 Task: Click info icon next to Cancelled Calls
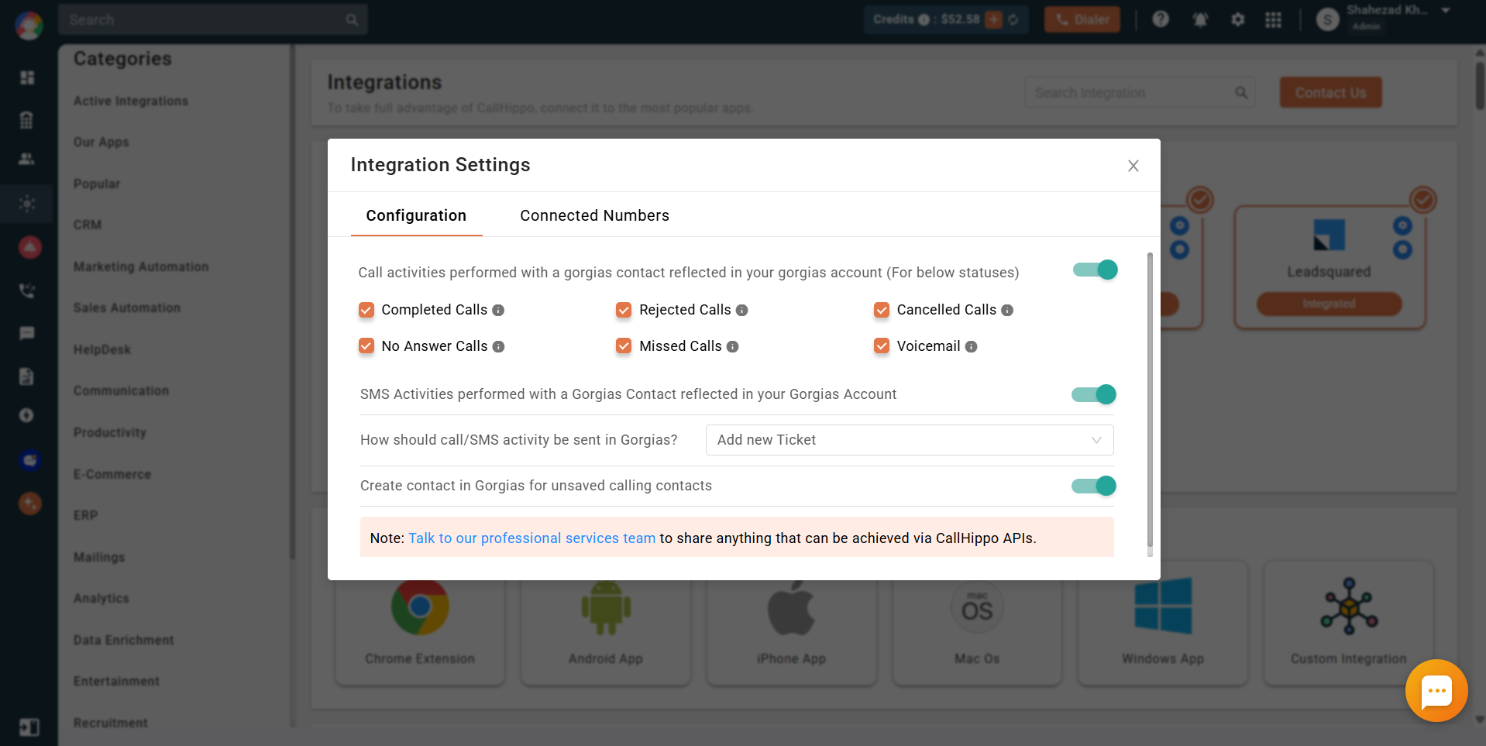click(1007, 310)
